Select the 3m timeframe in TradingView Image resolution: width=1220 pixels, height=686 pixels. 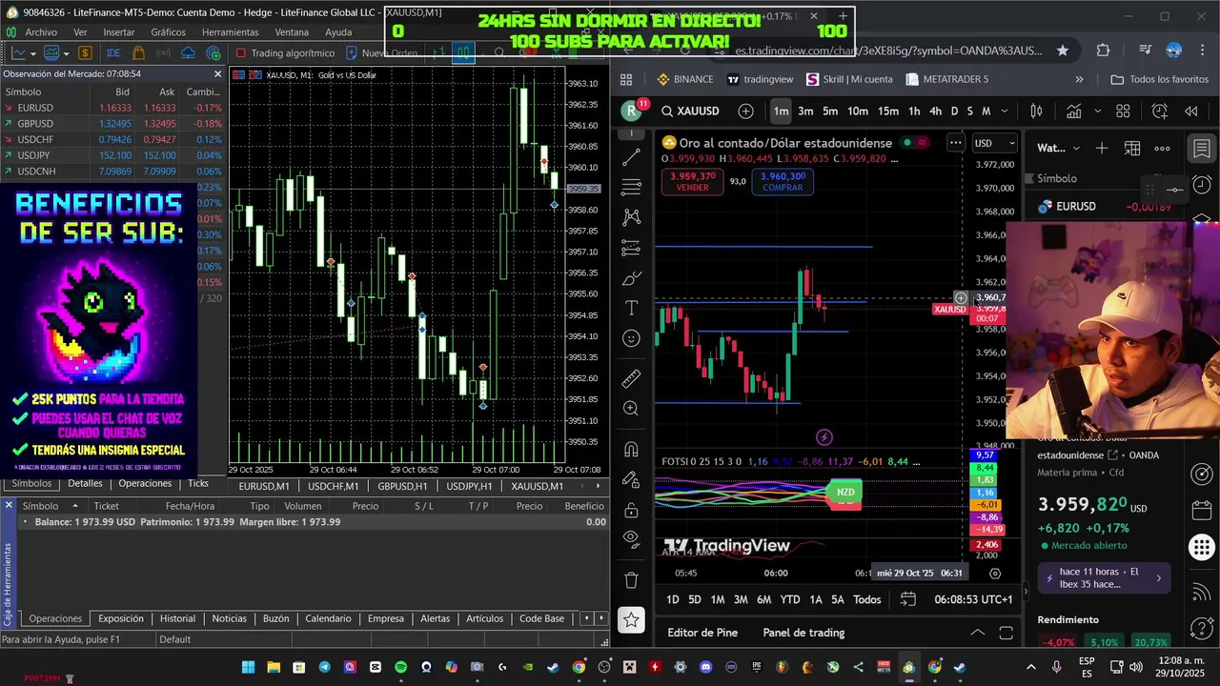[x=805, y=111]
